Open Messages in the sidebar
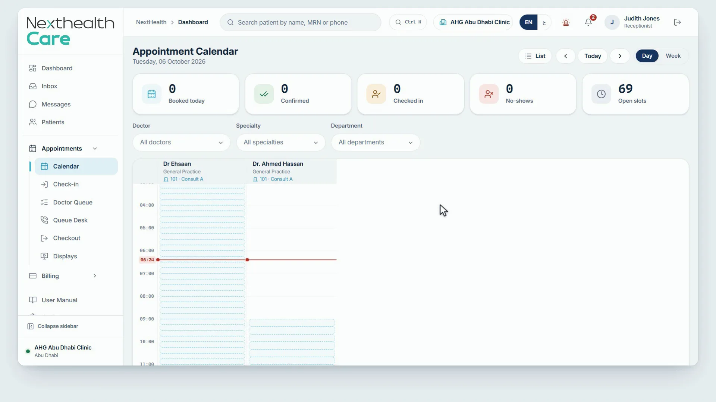The height and width of the screenshot is (402, 716). click(x=70, y=105)
